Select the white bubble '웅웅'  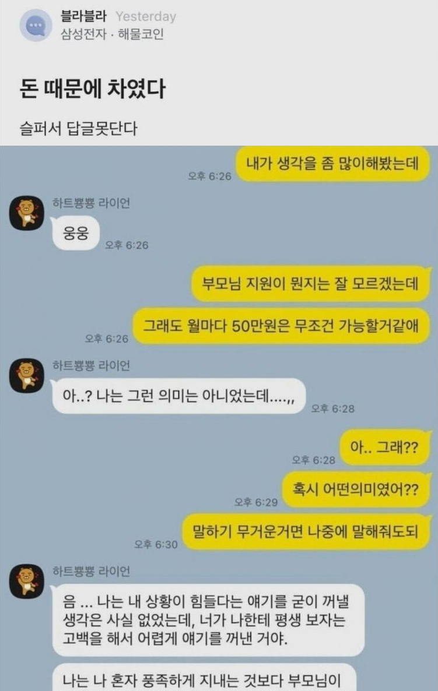tap(76, 233)
